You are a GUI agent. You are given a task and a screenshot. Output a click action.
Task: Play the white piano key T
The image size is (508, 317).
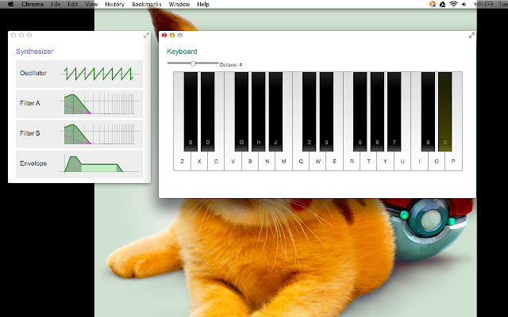pyautogui.click(x=368, y=161)
